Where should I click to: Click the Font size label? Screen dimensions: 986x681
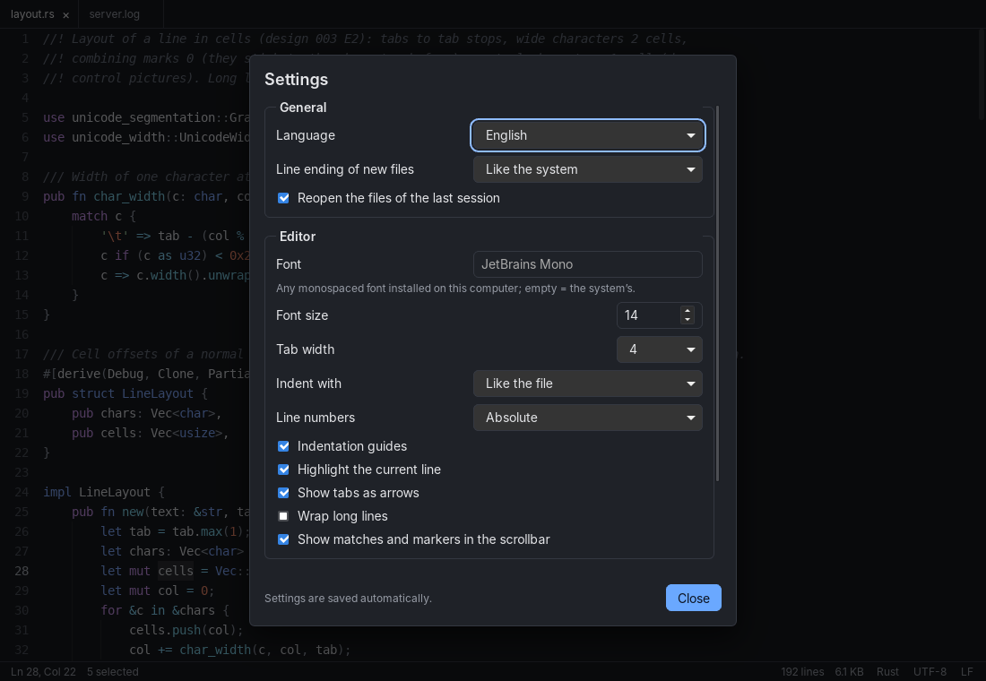(302, 315)
